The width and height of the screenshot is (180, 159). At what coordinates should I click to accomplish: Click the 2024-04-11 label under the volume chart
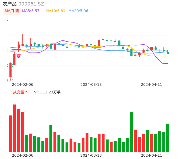coord(151,155)
